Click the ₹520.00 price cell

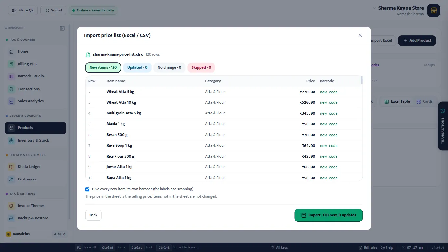307,103
